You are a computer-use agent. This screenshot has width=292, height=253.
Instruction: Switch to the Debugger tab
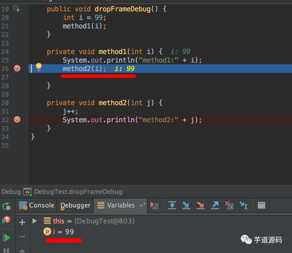(75, 206)
